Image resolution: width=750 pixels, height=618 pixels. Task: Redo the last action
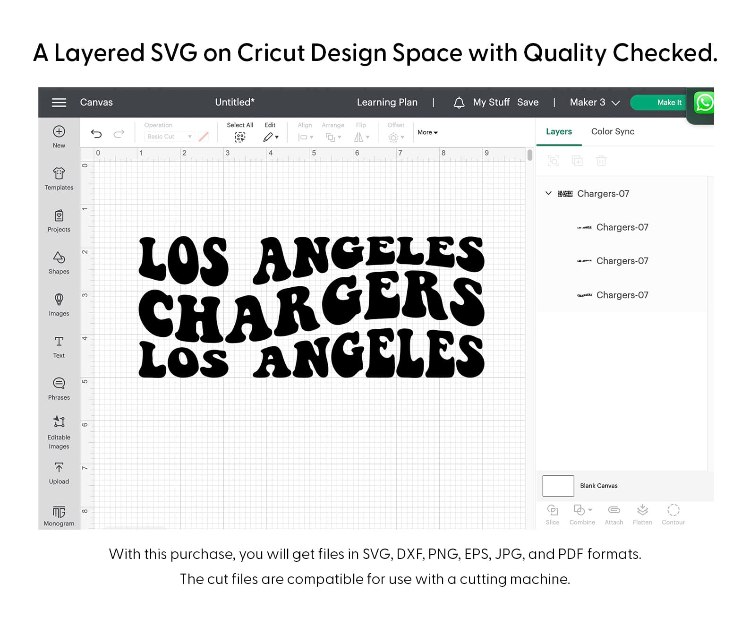tap(119, 134)
